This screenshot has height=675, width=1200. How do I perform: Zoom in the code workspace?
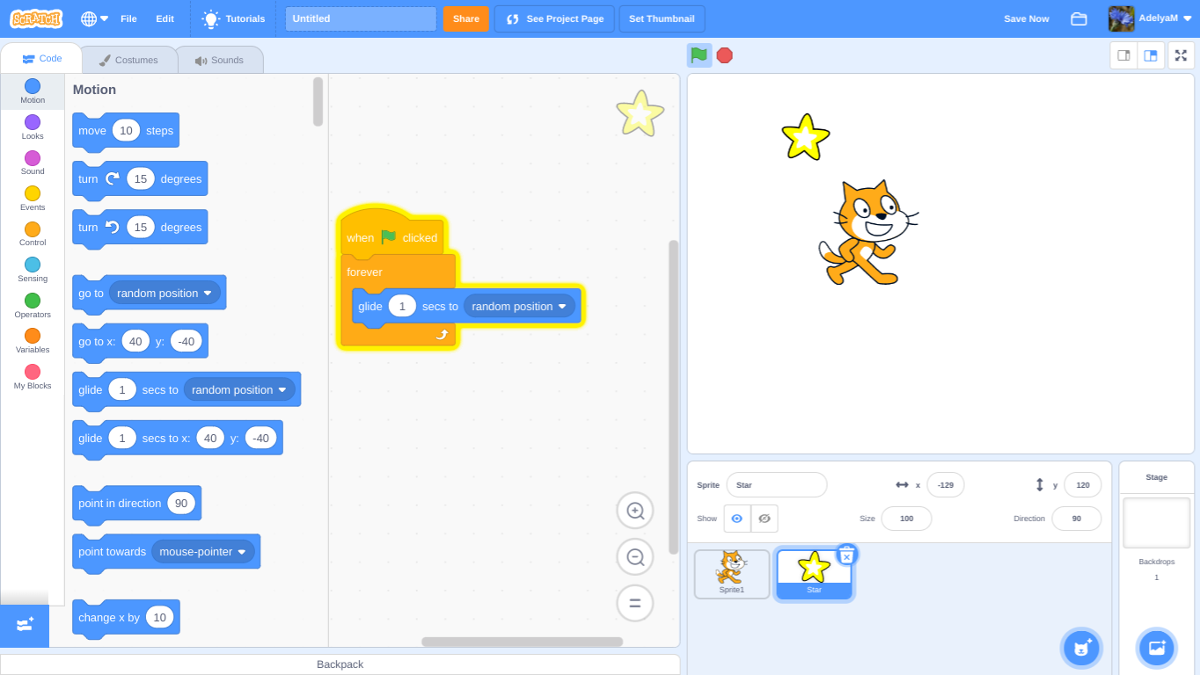pyautogui.click(x=635, y=511)
